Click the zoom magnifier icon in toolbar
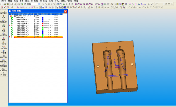Viewport: 176px width, 107px height. [x=67, y=4]
